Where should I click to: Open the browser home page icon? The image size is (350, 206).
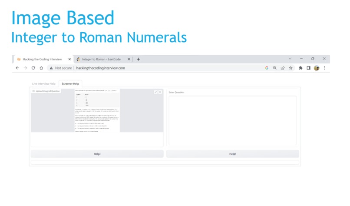click(x=41, y=68)
